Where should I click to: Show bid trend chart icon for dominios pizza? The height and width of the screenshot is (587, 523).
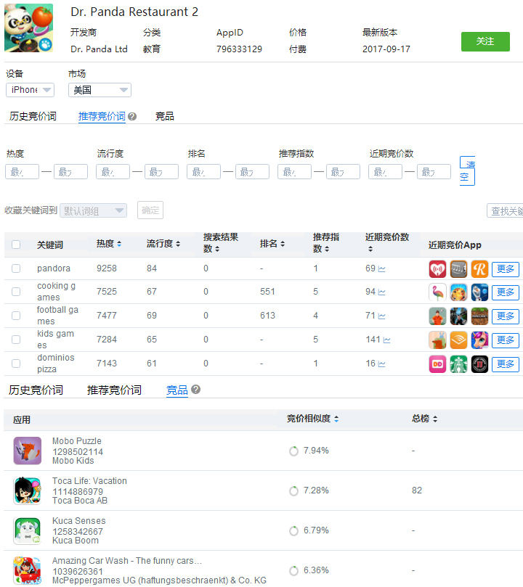[x=382, y=364]
